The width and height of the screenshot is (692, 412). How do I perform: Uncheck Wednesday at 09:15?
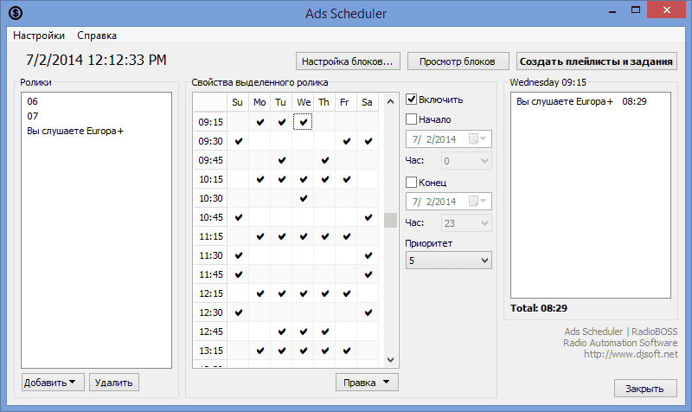point(303,122)
